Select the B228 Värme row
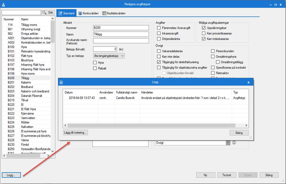The height and width of the screenshot is (184, 286). tap(27, 140)
